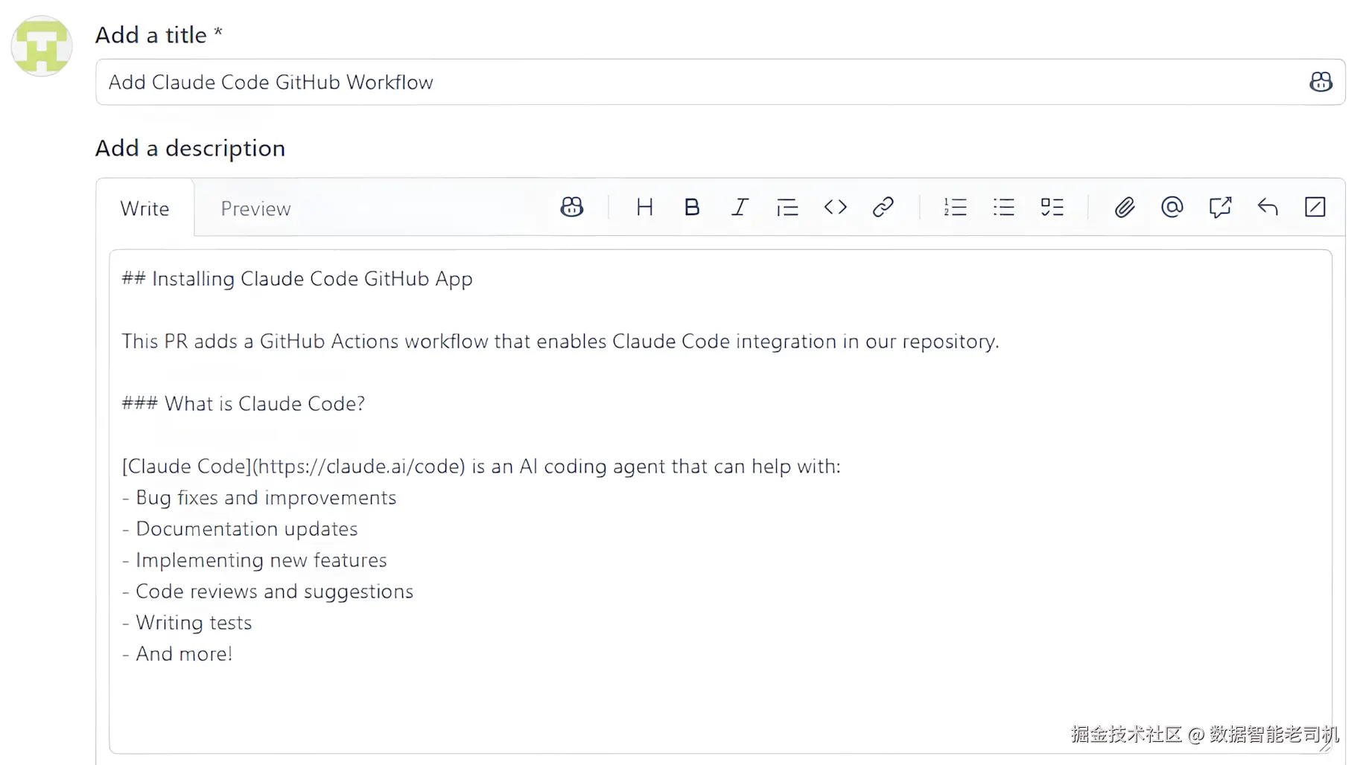1360x765 pixels.
Task: Insert an unordered bullet list
Action: pyautogui.click(x=1004, y=207)
